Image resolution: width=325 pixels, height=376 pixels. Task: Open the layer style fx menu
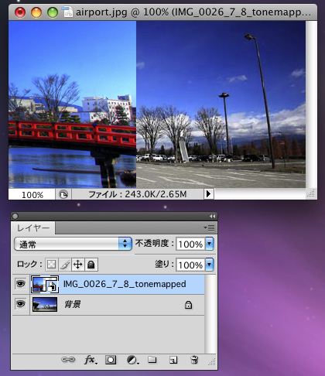91,360
